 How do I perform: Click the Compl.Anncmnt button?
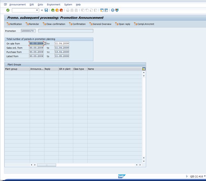[x=144, y=24]
